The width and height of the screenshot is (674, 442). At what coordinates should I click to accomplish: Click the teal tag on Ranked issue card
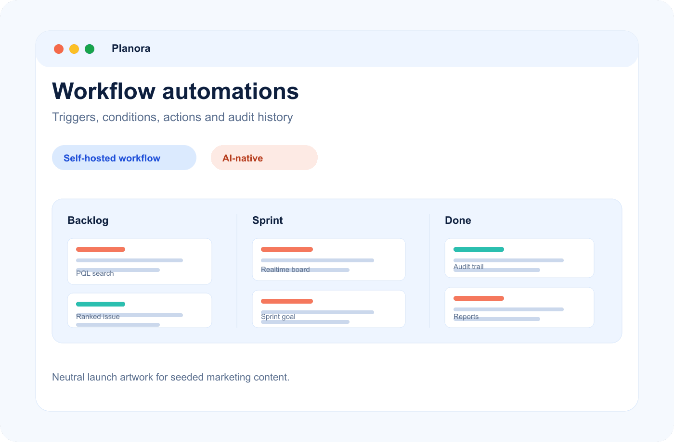click(101, 304)
